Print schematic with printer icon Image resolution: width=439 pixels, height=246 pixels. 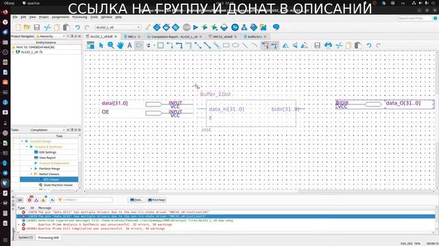click(328, 46)
